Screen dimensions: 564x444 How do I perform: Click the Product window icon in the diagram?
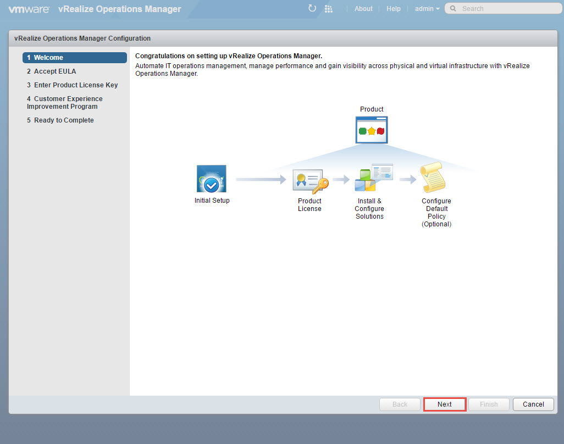(372, 130)
